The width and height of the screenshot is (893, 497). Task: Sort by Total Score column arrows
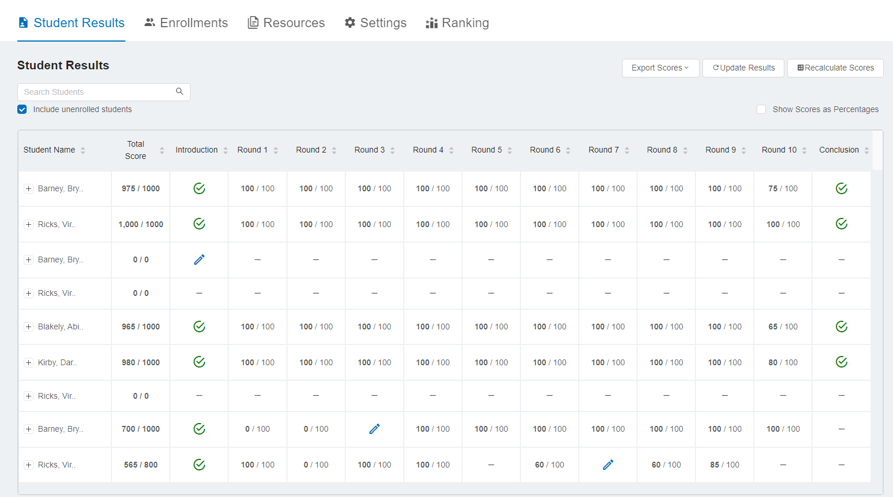pyautogui.click(x=162, y=150)
